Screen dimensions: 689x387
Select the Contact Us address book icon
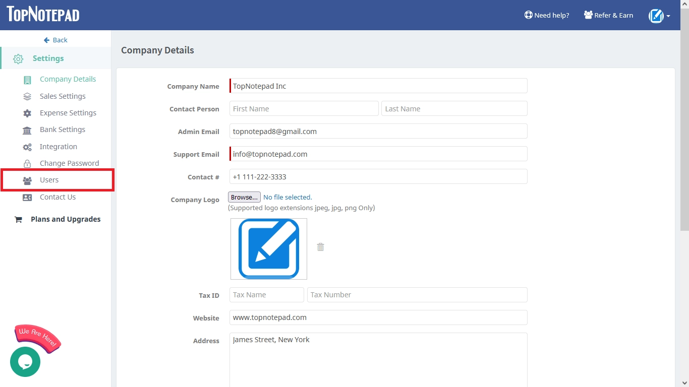click(27, 197)
